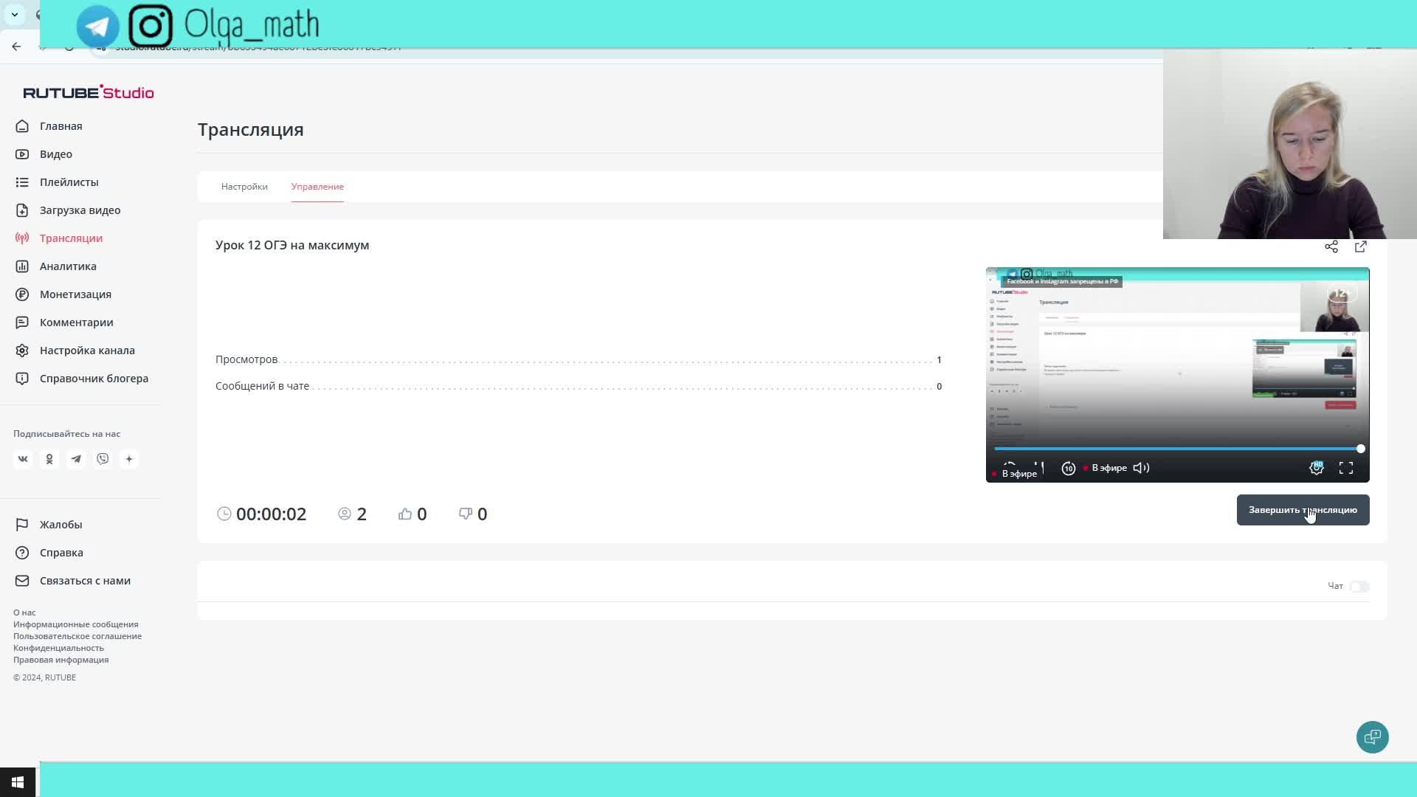Open player HD quality settings
This screenshot has width=1417, height=797.
(1317, 468)
